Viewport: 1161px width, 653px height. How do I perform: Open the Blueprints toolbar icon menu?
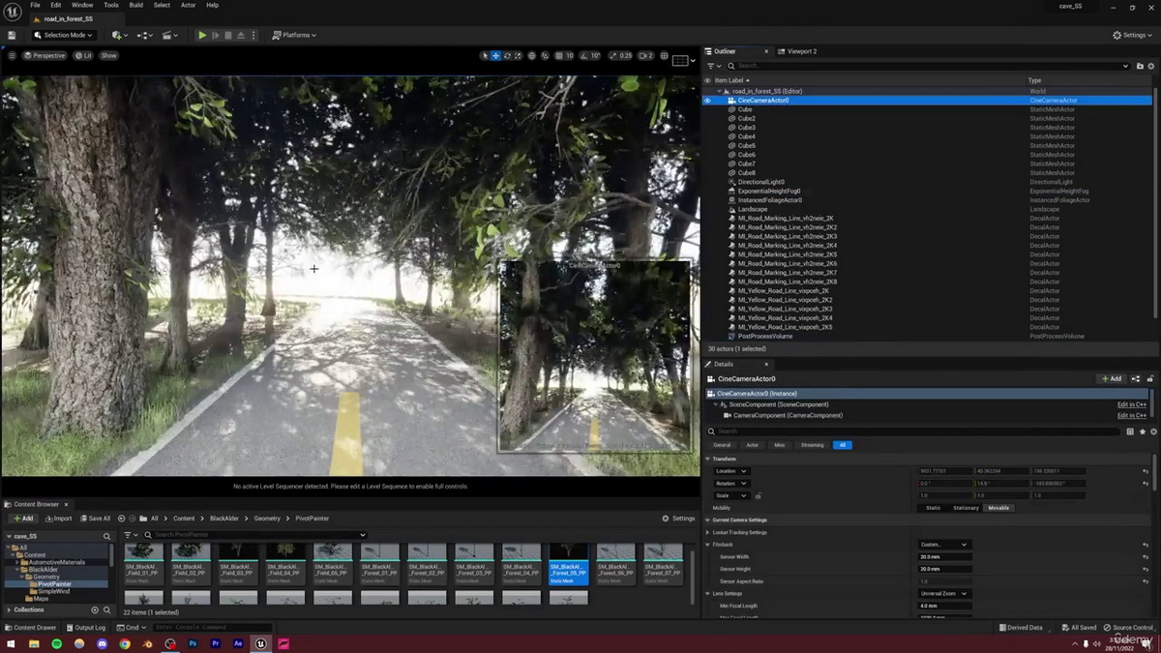(x=145, y=35)
